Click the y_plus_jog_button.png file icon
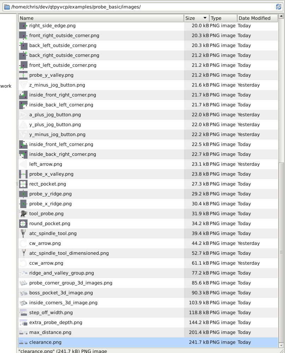 (x=23, y=125)
